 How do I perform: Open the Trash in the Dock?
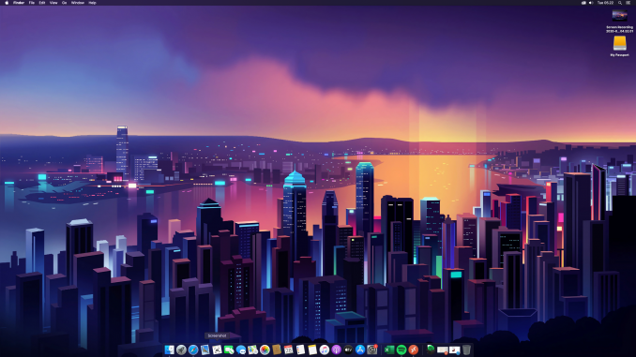pos(466,350)
